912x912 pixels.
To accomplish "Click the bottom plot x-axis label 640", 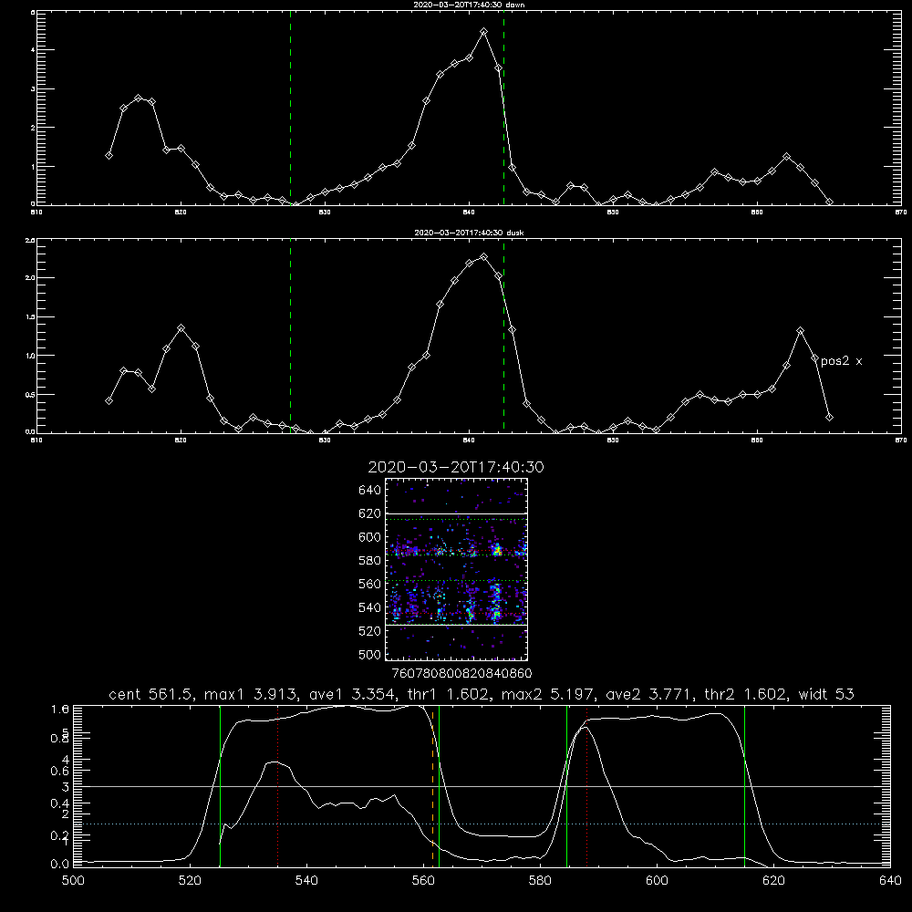I will (x=890, y=881).
